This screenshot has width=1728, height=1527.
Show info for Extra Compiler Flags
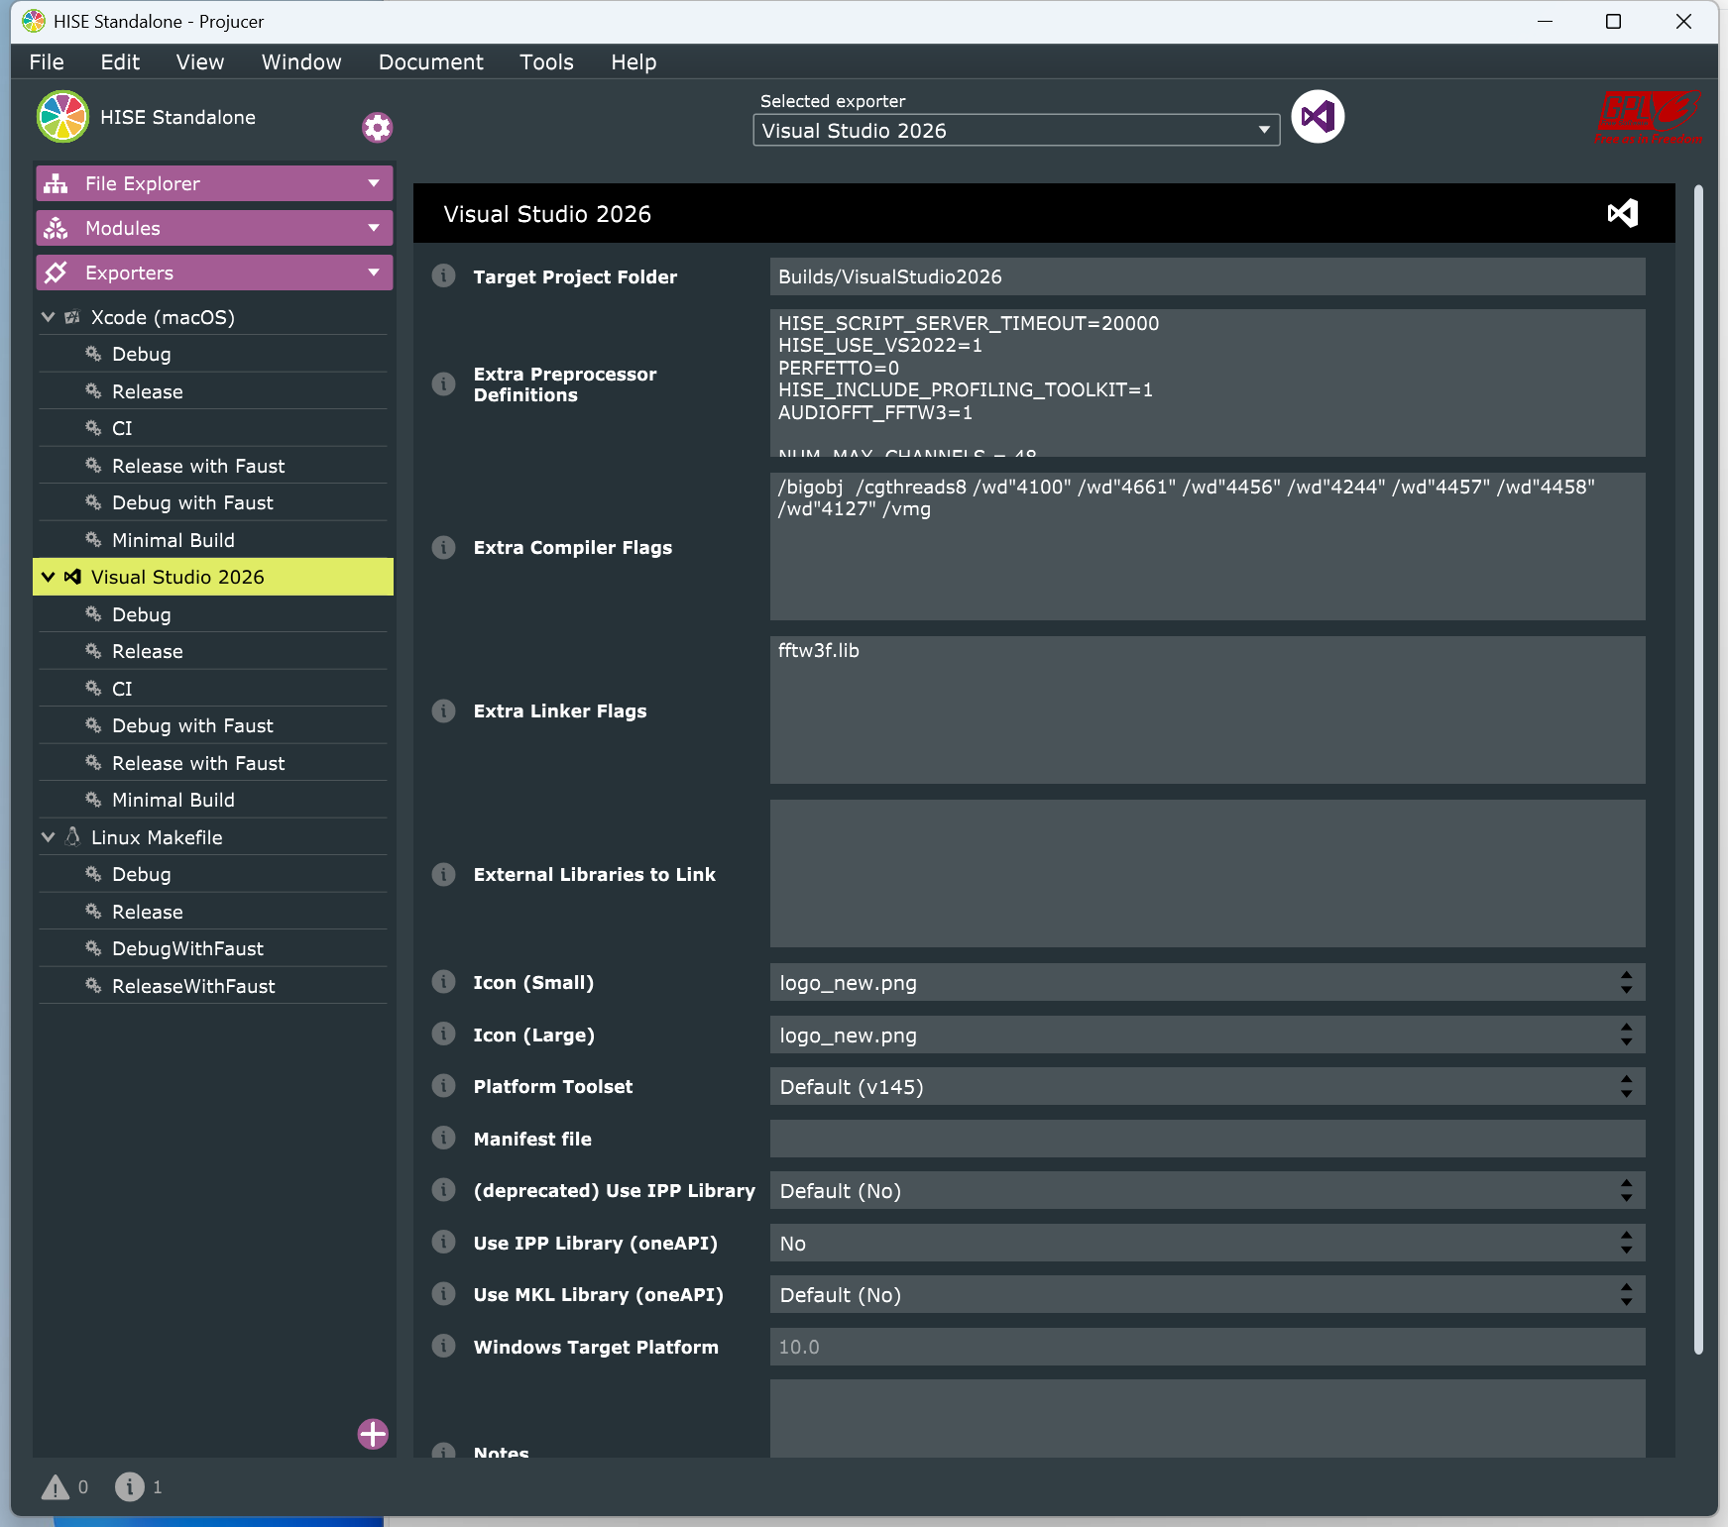point(443,548)
